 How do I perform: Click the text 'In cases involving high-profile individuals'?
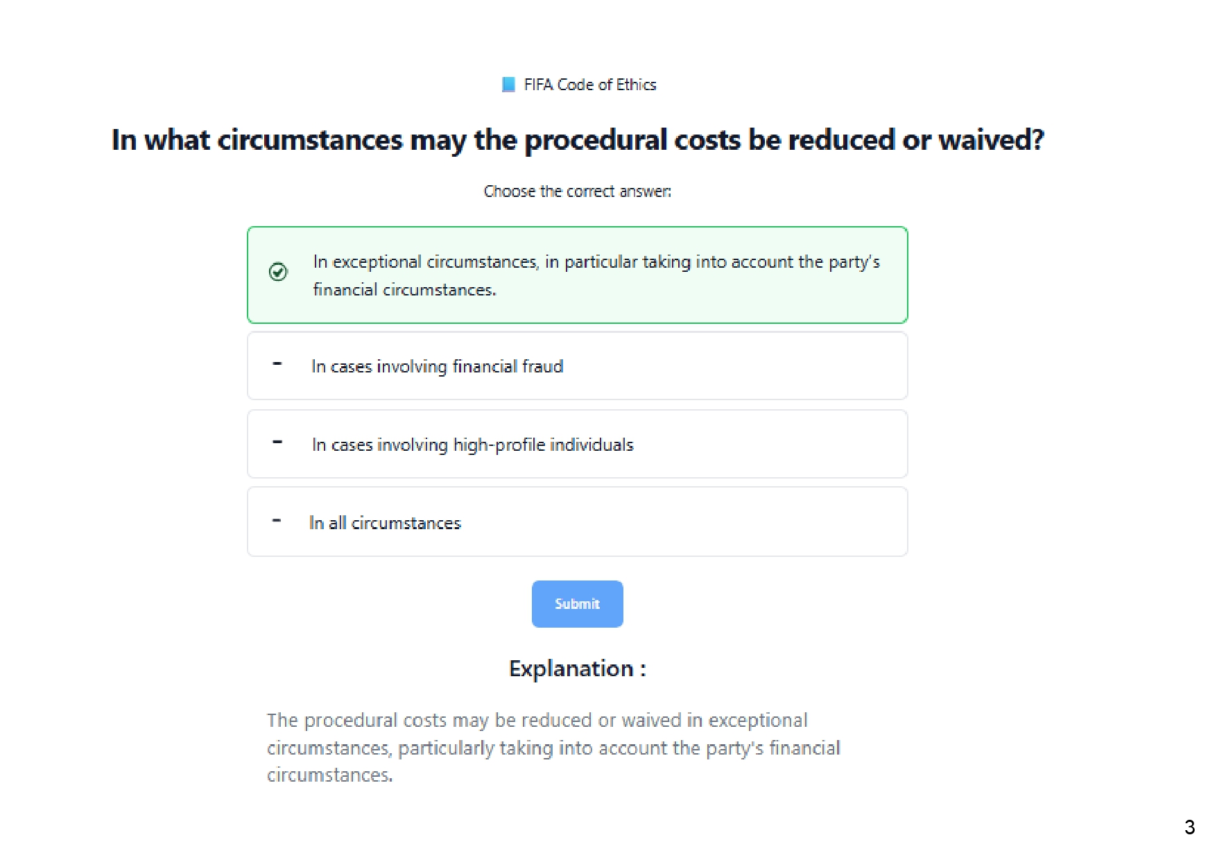click(x=473, y=445)
